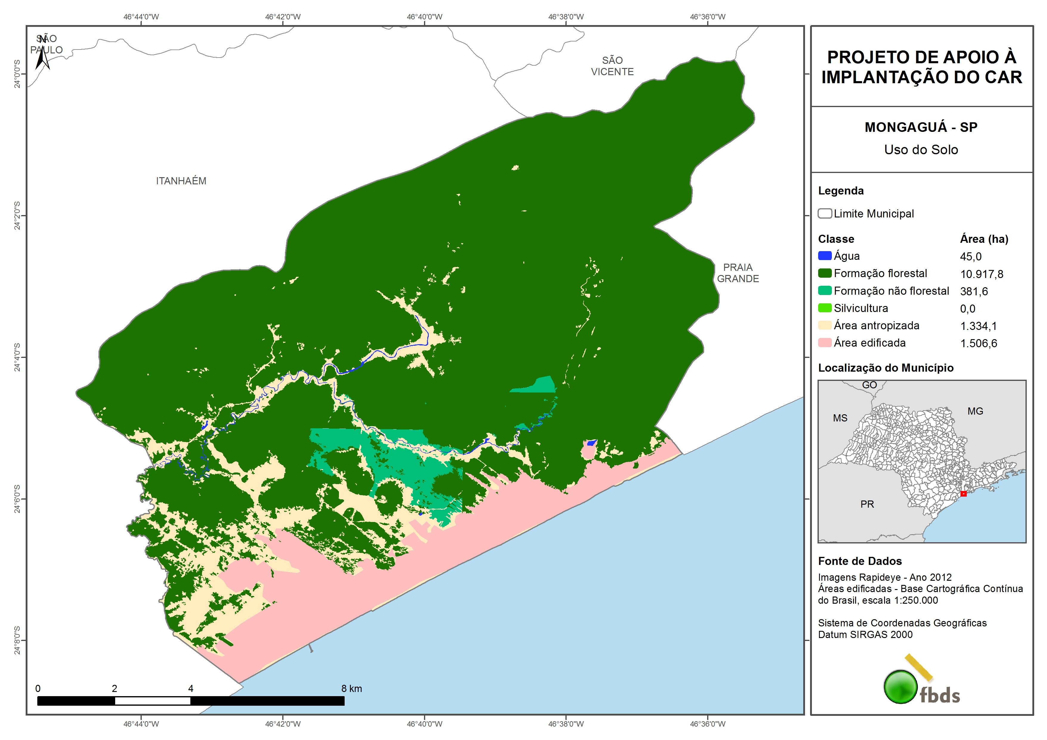Click the MONGAGUÁ - SP title
This screenshot has width=1047, height=740.
[x=921, y=127]
